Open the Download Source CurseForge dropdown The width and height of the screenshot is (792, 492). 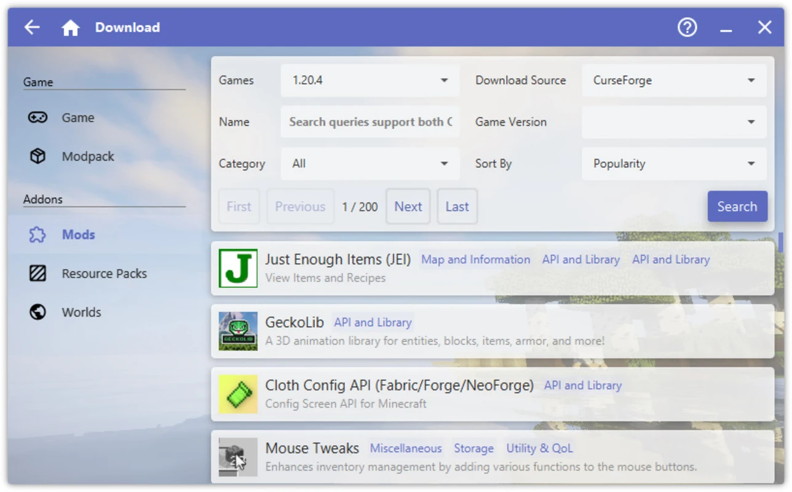674,81
